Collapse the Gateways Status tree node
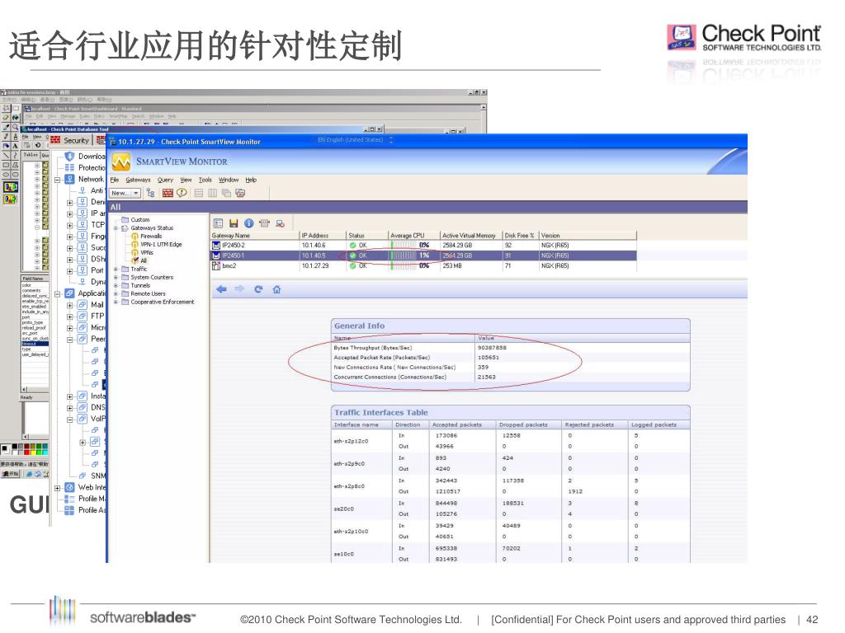The height and width of the screenshot is (633, 845). (116, 228)
